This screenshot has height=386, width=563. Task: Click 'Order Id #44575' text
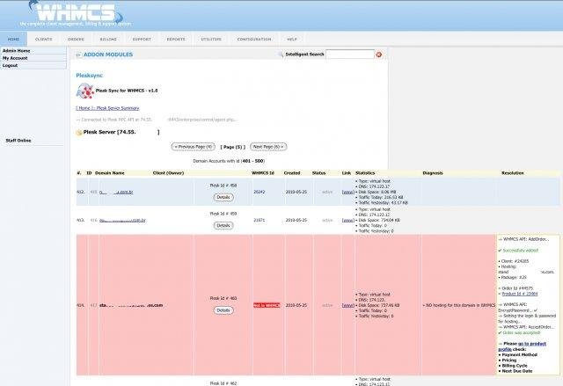click(x=515, y=288)
